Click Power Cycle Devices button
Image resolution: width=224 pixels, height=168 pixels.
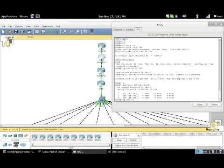[32, 129]
